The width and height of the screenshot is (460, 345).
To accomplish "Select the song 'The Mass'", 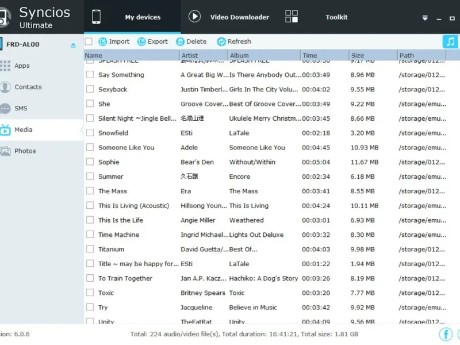I will [x=113, y=191].
